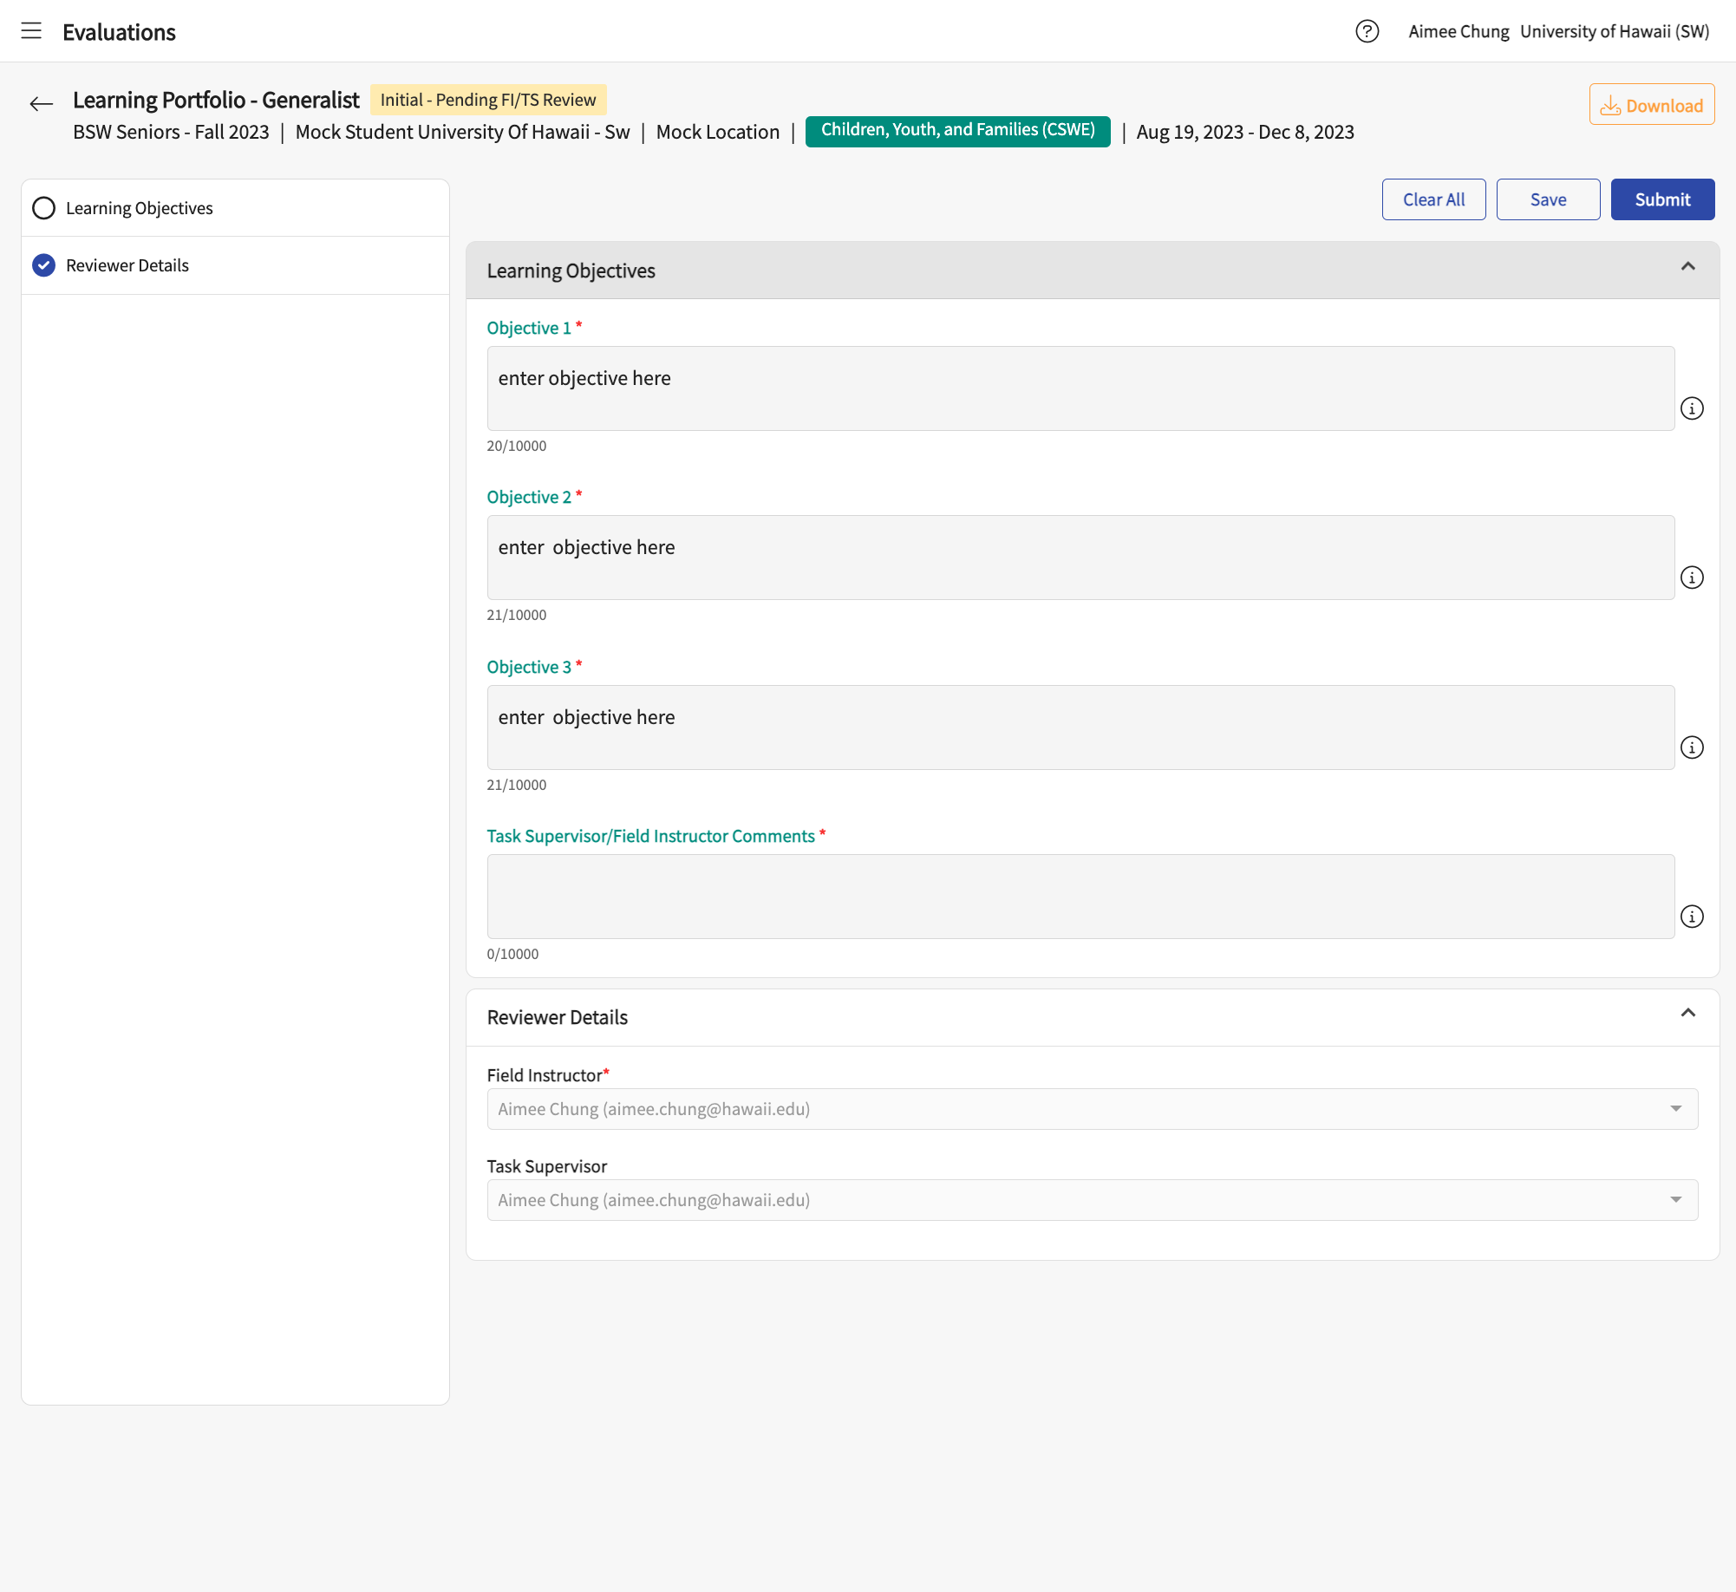Viewport: 1736px width, 1592px height.
Task: Click the help question mark icon
Action: click(1367, 31)
